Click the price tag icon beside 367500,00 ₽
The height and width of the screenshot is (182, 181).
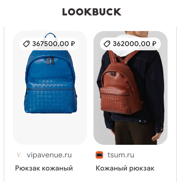[x=26, y=44]
